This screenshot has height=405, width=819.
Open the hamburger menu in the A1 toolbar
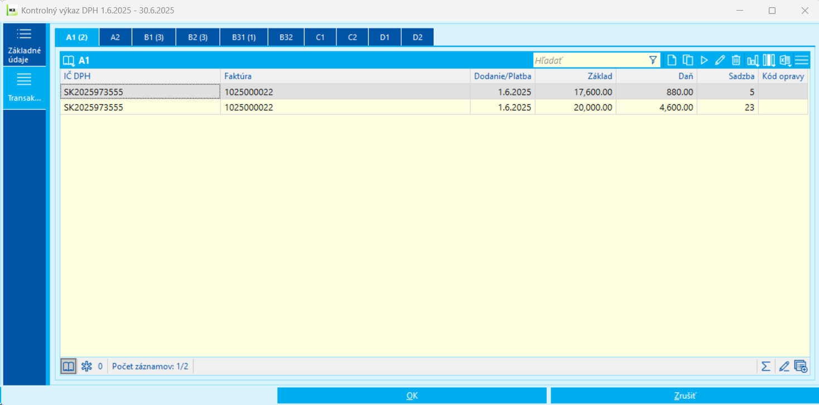pos(802,60)
